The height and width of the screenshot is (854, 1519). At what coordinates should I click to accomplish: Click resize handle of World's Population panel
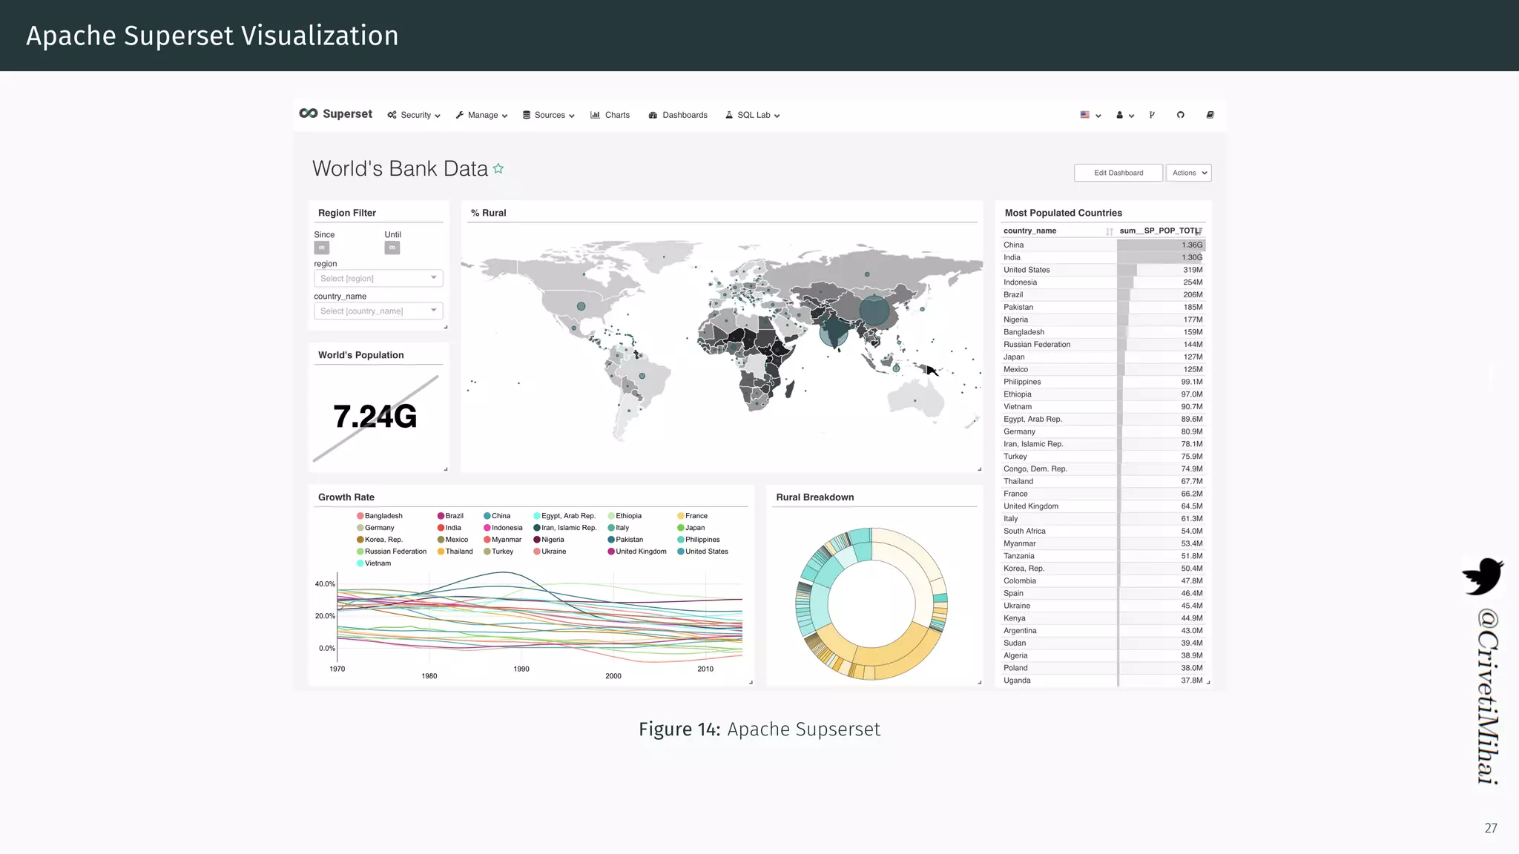tap(446, 469)
